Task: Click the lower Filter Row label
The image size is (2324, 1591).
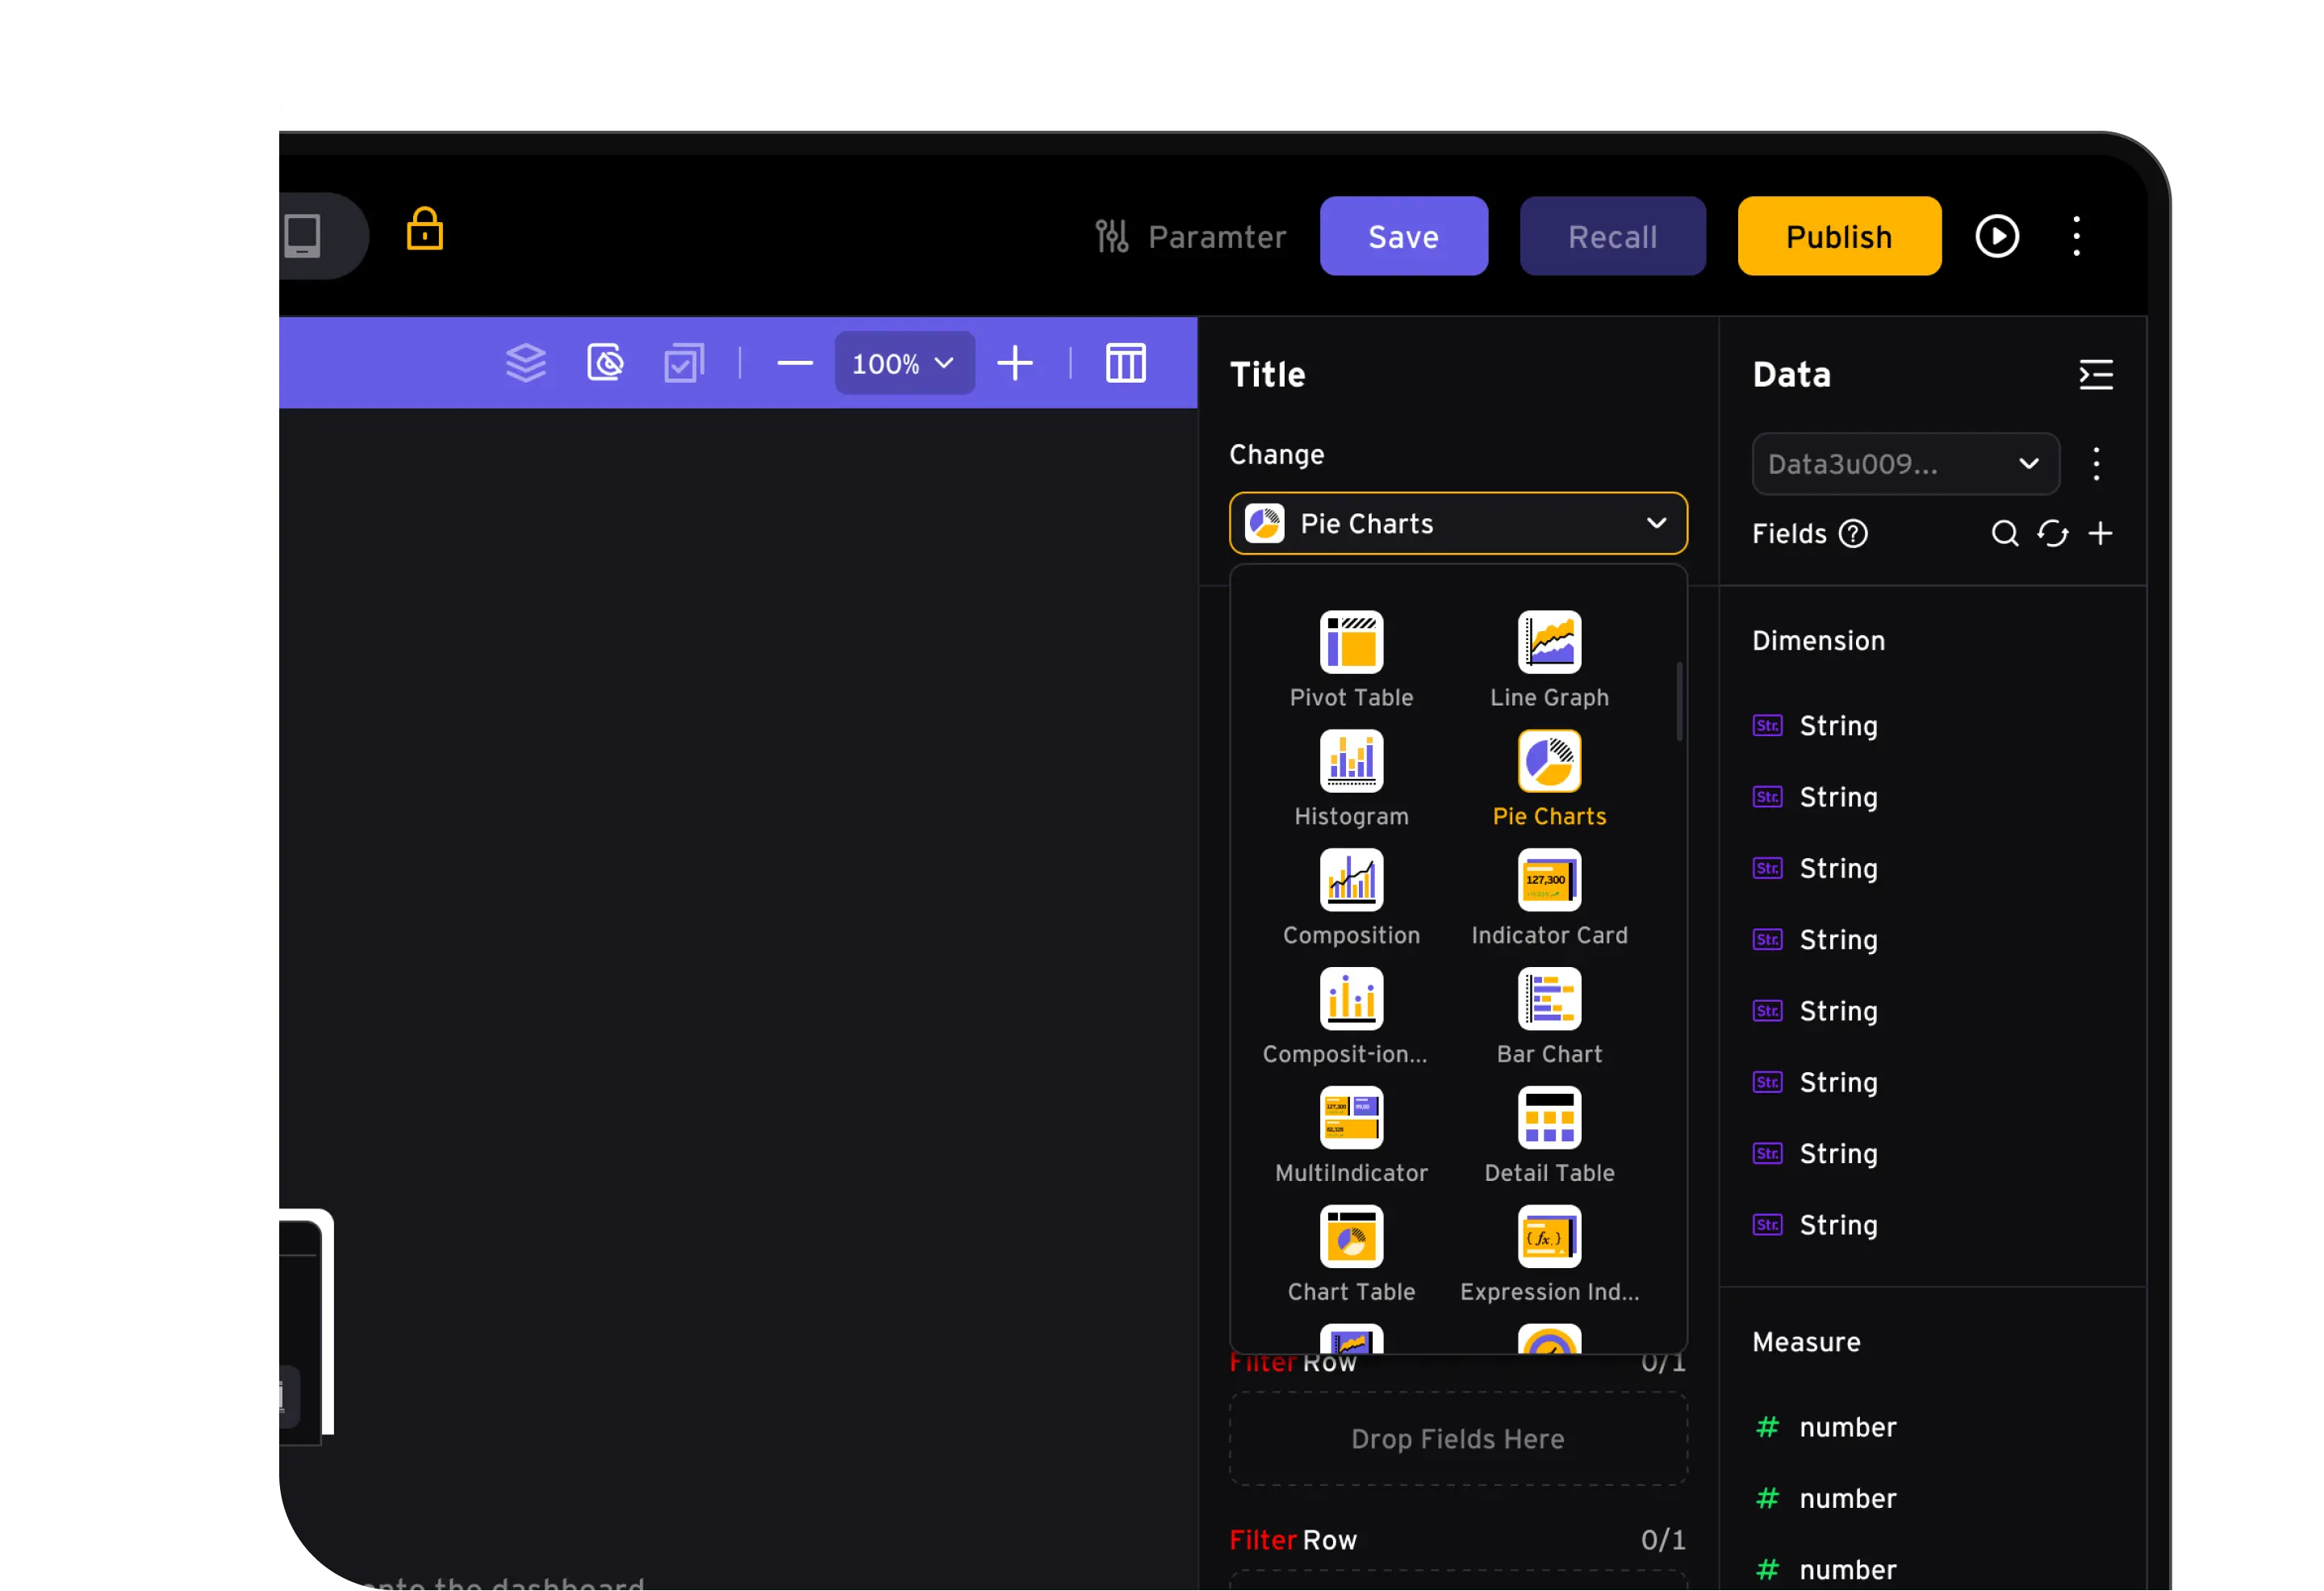Action: coord(1293,1541)
